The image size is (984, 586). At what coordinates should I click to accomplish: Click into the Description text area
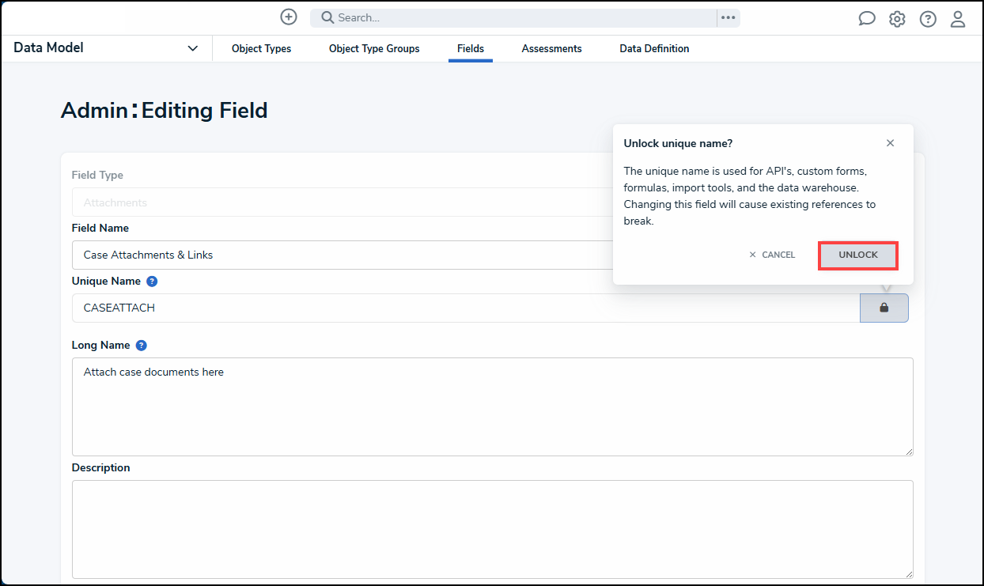tap(492, 529)
